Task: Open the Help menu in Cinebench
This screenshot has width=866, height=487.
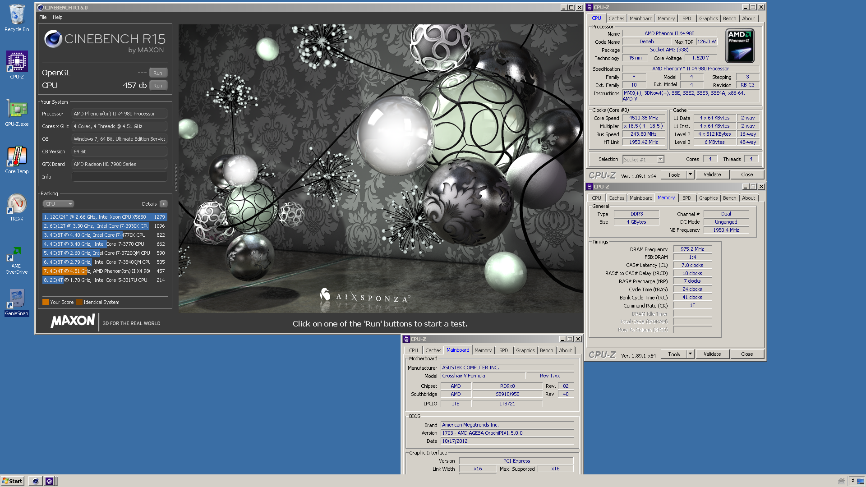Action: [x=57, y=17]
